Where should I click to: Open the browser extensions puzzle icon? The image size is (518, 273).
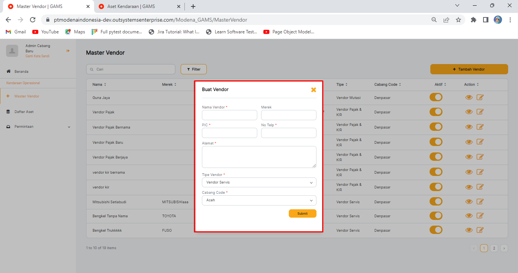click(473, 20)
